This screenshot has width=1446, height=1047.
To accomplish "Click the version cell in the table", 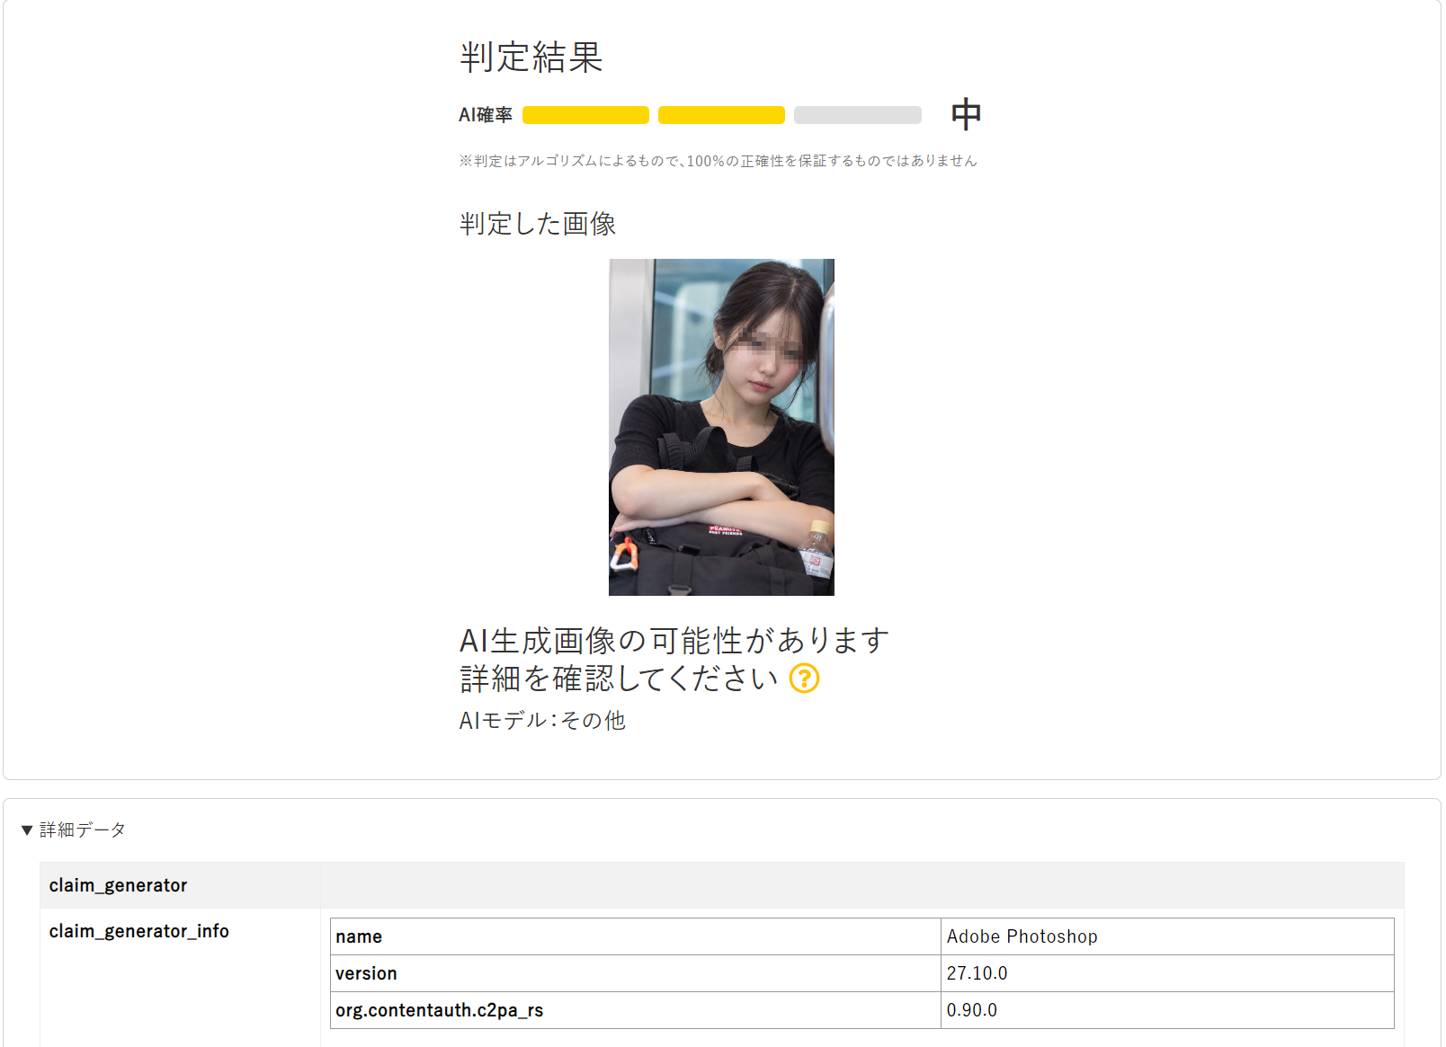I will [635, 973].
